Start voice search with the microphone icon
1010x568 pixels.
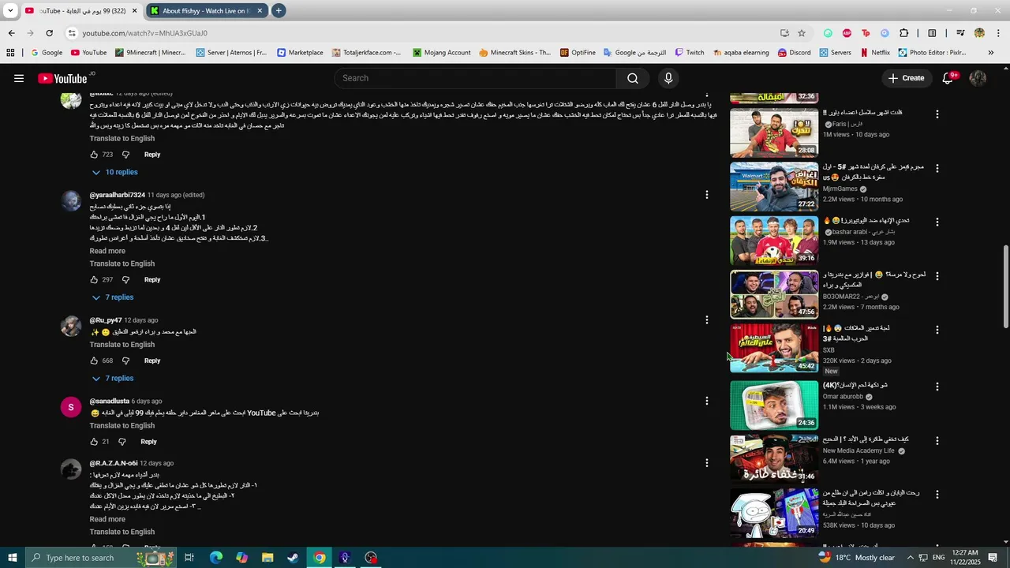pos(668,78)
